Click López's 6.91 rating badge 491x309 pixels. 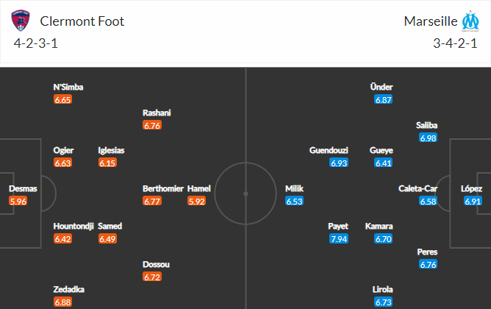[x=473, y=201]
